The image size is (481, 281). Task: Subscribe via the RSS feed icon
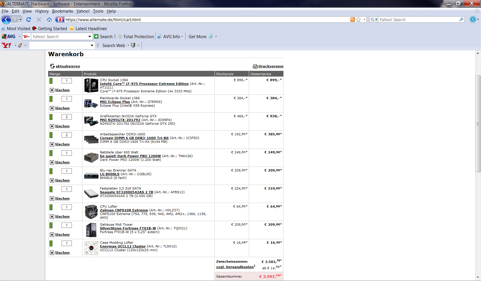[x=353, y=19]
